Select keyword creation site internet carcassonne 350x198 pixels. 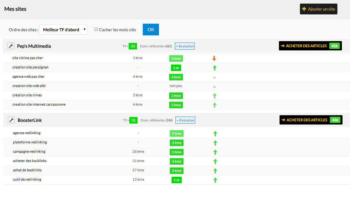pos(39,105)
